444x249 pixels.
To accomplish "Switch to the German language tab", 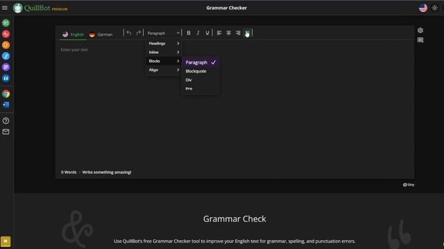I will coord(101,35).
